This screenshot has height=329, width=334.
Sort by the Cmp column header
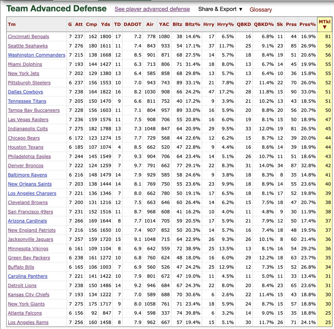91,24
